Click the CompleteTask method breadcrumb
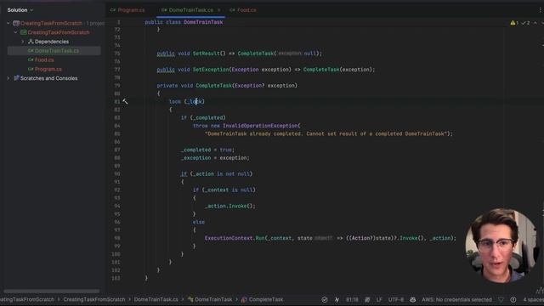The height and width of the screenshot is (306, 544). [x=263, y=299]
